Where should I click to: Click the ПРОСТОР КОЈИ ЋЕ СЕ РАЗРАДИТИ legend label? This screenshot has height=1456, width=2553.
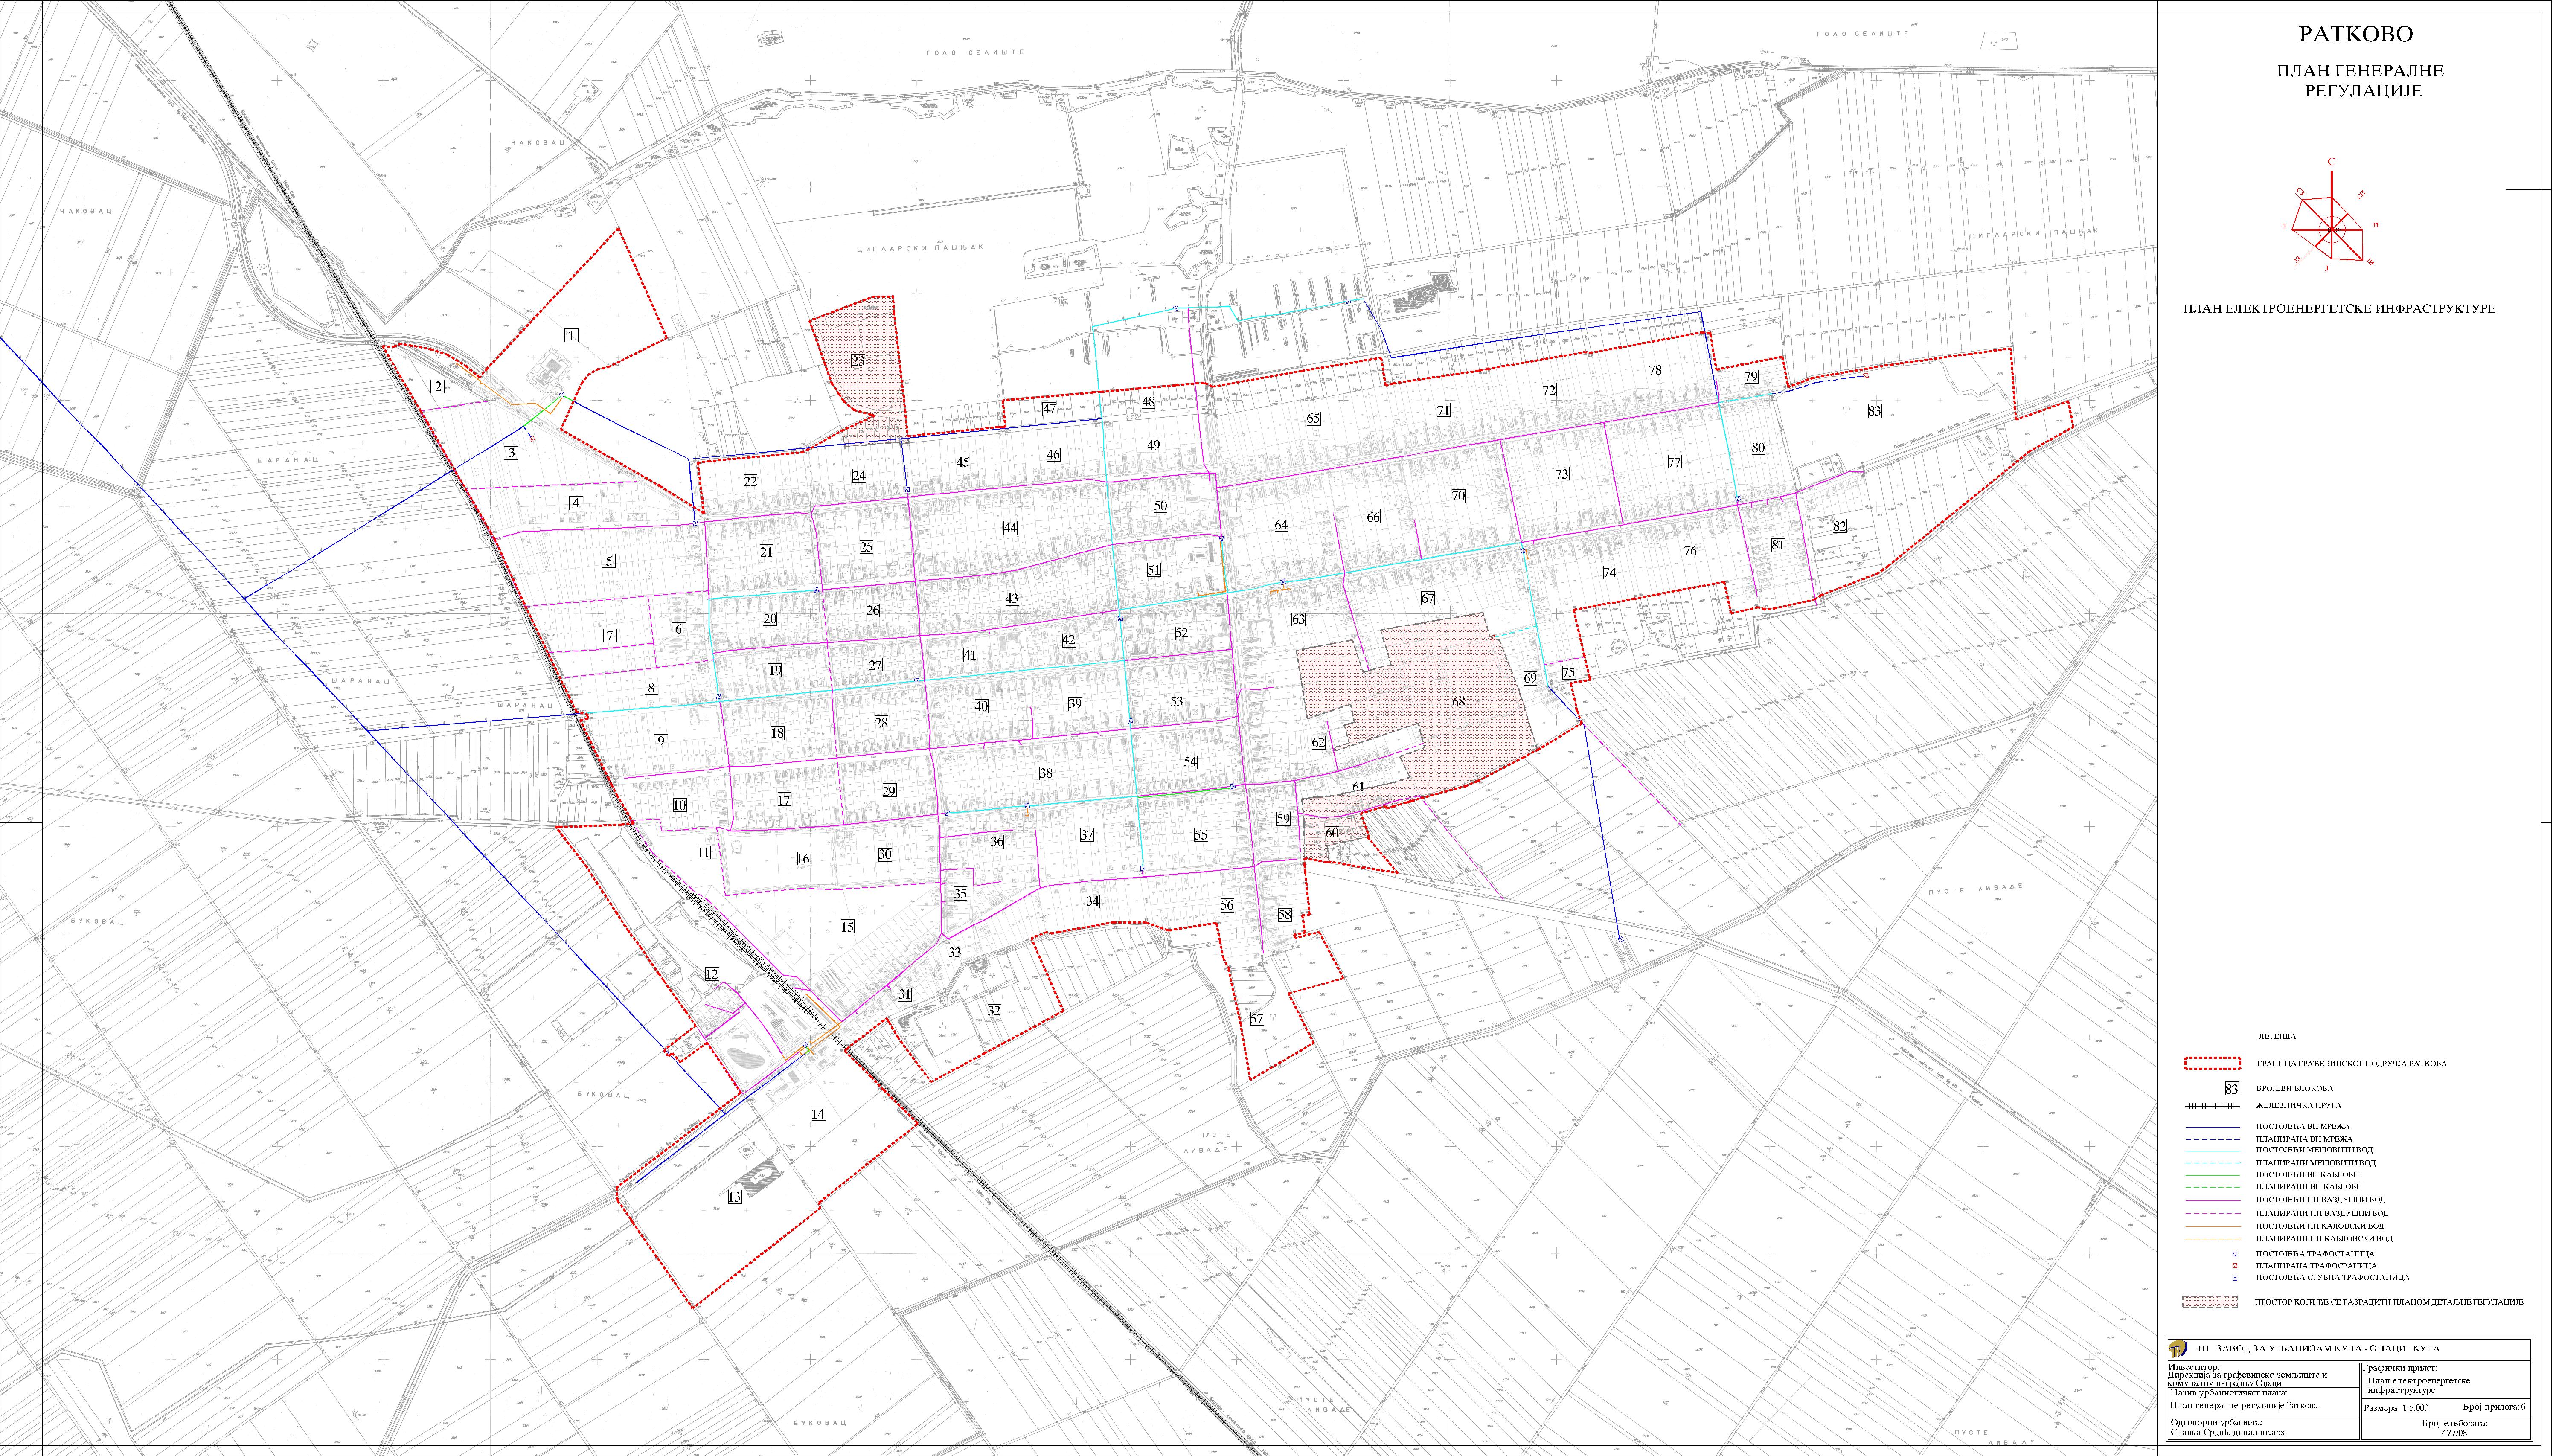click(x=2389, y=1302)
